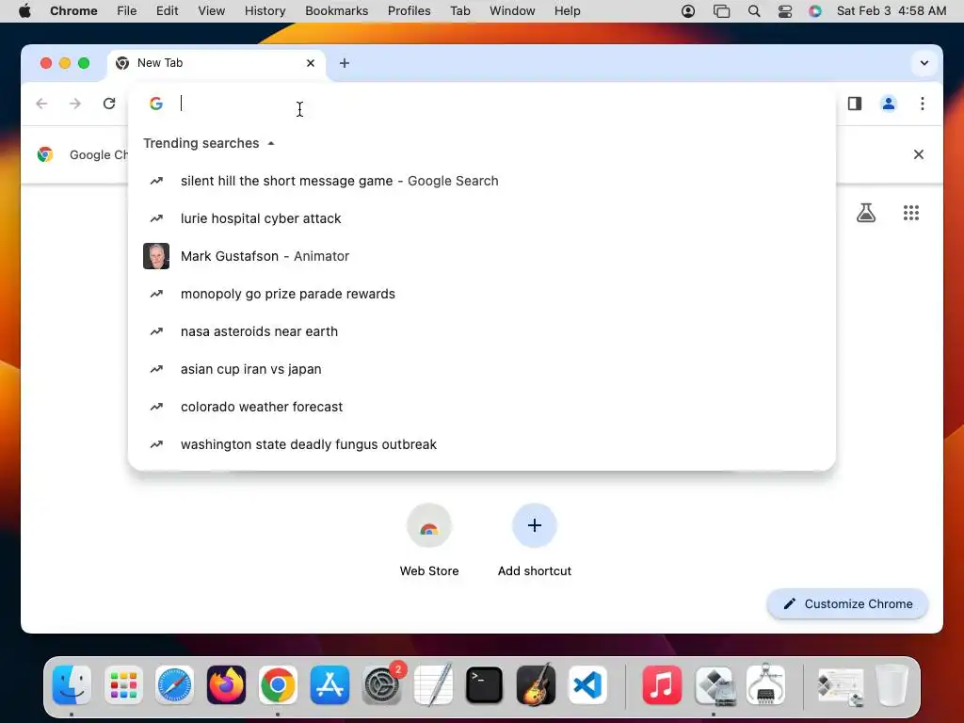
Task: Open Control Center in menu bar
Action: (784, 11)
